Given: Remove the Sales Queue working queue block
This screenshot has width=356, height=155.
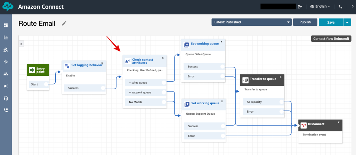Looking at the screenshot, I should pyautogui.click(x=221, y=42).
